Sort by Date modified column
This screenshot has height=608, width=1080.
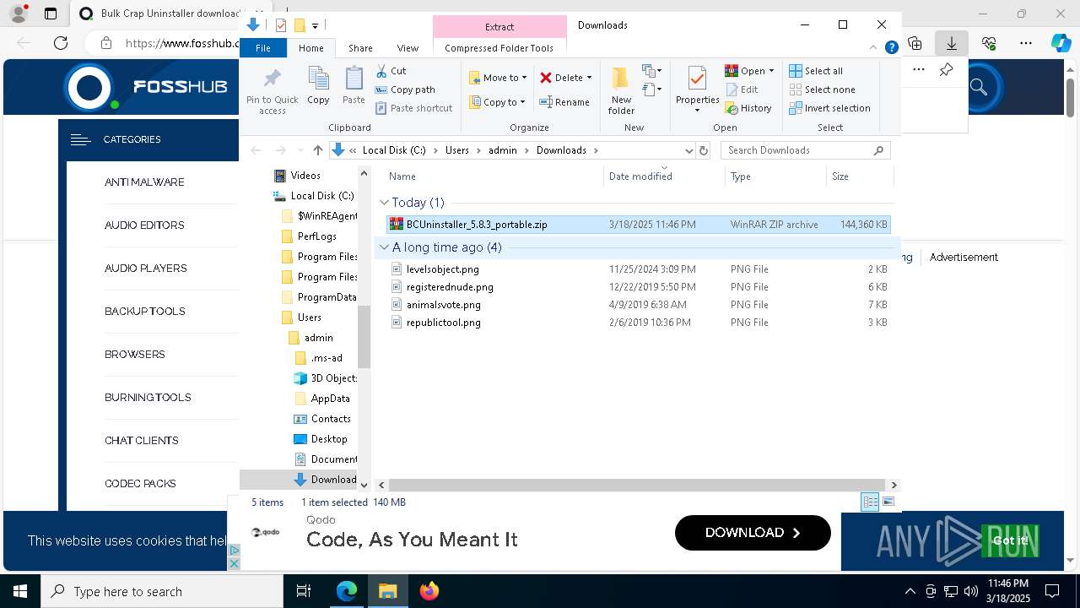coord(664,176)
